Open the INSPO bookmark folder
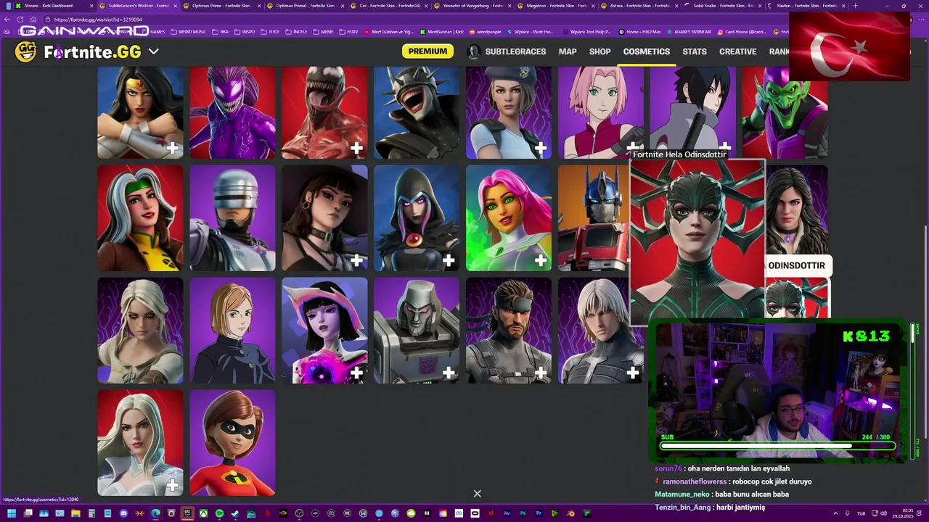The width and height of the screenshot is (929, 522). click(244, 32)
